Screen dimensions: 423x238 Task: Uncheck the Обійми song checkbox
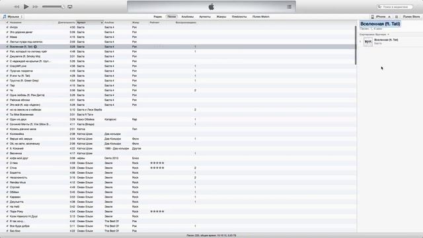pyautogui.click(x=7, y=192)
